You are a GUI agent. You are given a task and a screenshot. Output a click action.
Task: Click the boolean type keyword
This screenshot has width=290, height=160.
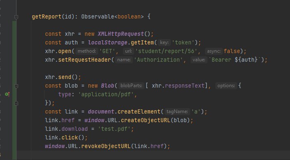tap(129, 16)
